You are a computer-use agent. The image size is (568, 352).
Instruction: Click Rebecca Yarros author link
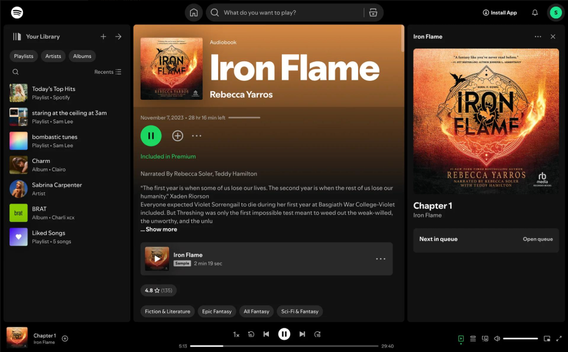point(241,94)
